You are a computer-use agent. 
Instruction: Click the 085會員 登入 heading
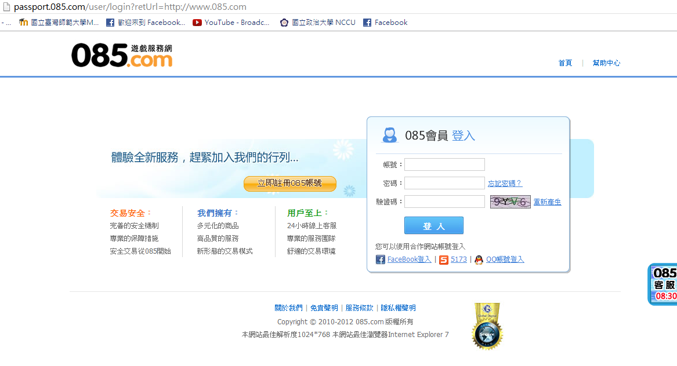(x=440, y=136)
